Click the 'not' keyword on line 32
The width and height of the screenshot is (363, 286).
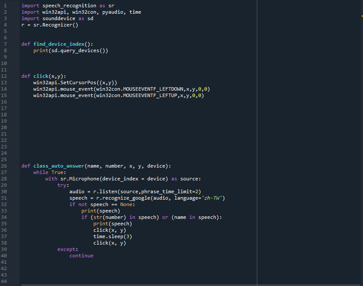83,204
